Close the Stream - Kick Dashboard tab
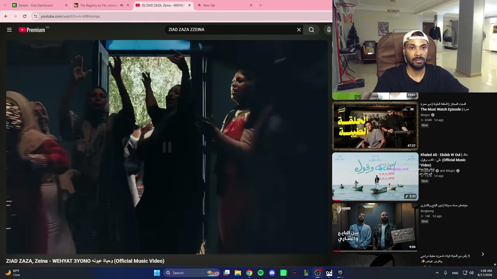 [66, 5]
